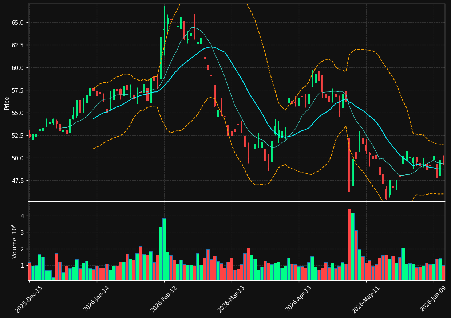Click the tallest red volume bar in May

(349, 244)
